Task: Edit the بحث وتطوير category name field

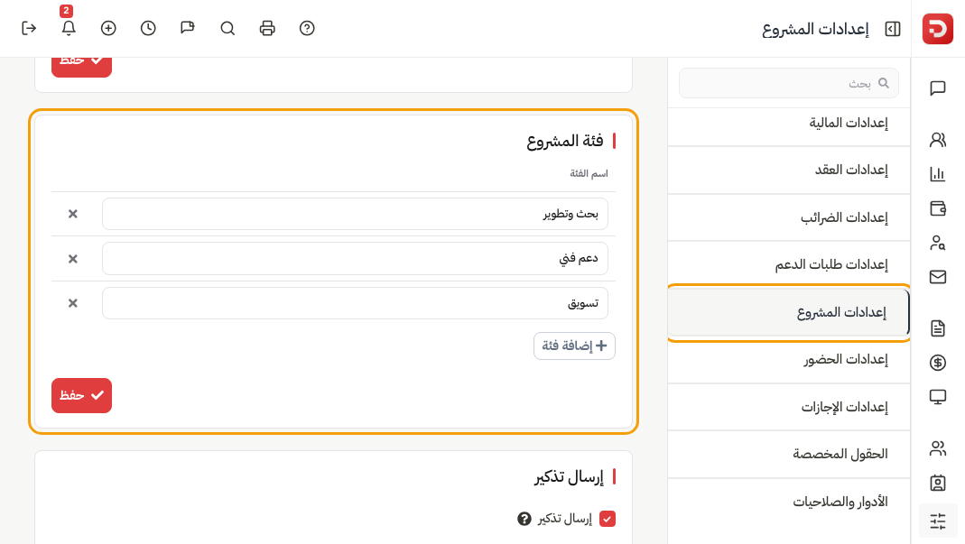Action: click(x=355, y=214)
